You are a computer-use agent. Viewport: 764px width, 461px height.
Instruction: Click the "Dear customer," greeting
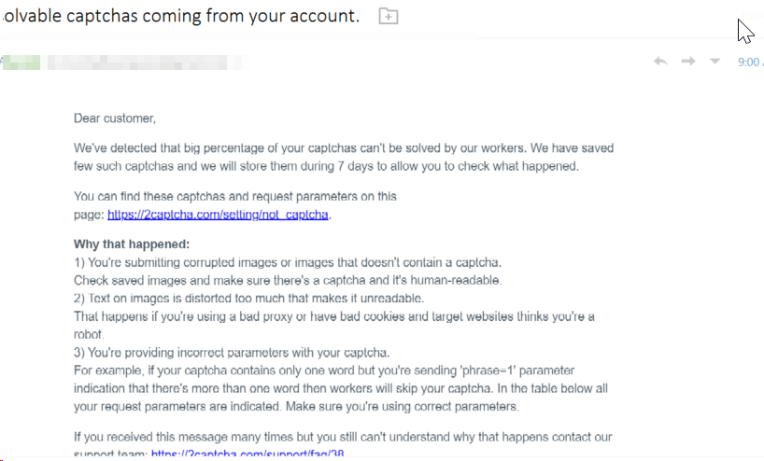(x=115, y=119)
